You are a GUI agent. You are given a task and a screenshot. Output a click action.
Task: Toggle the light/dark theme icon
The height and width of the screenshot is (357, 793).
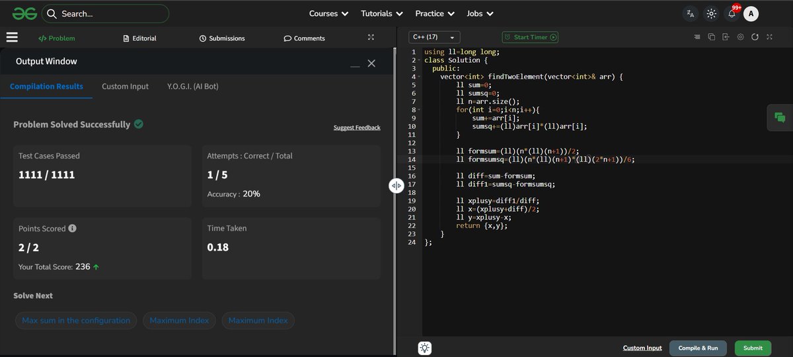click(x=711, y=13)
